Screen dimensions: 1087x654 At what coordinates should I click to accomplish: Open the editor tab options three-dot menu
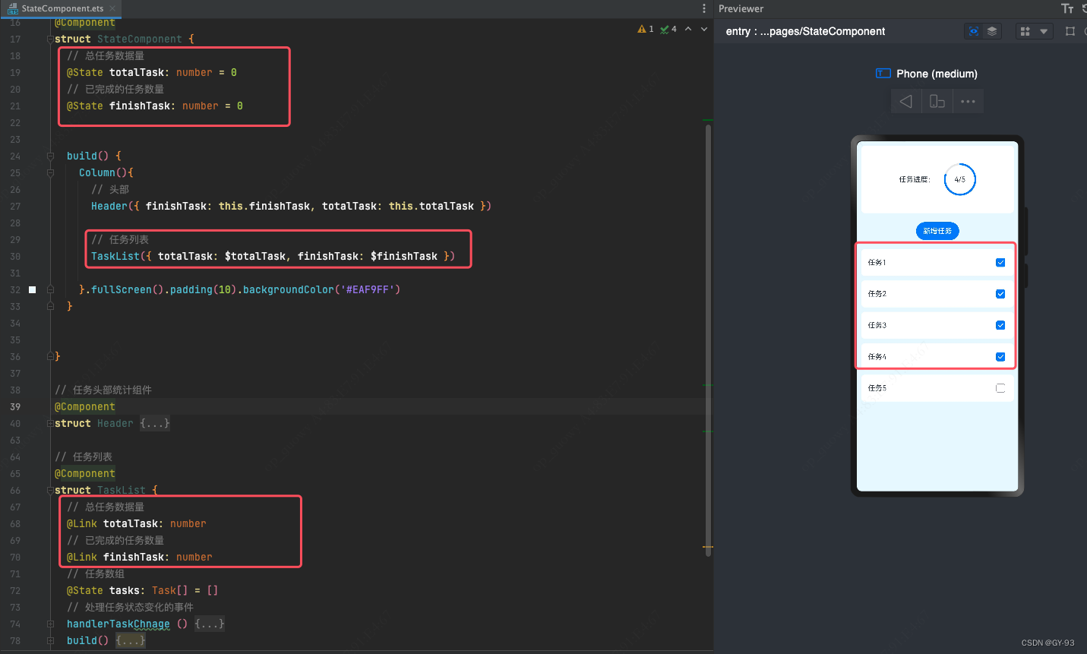tap(704, 8)
